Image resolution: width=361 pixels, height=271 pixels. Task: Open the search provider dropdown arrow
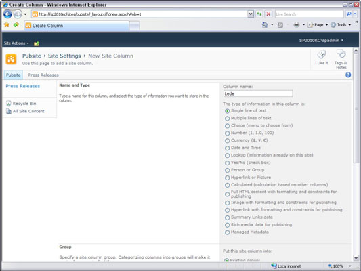(x=355, y=14)
